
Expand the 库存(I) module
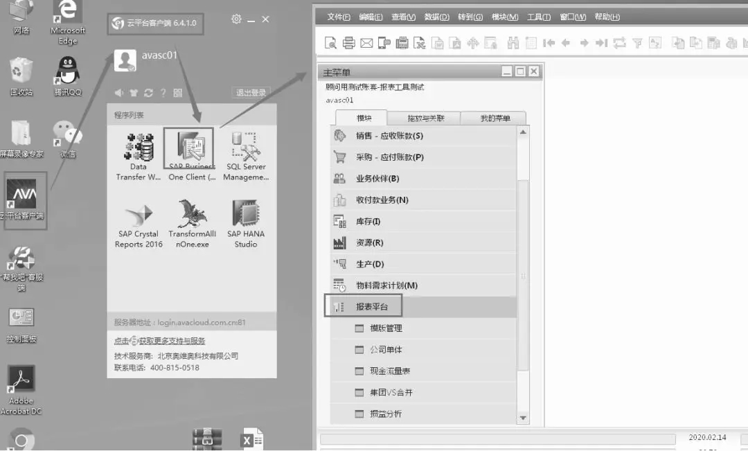click(424, 222)
